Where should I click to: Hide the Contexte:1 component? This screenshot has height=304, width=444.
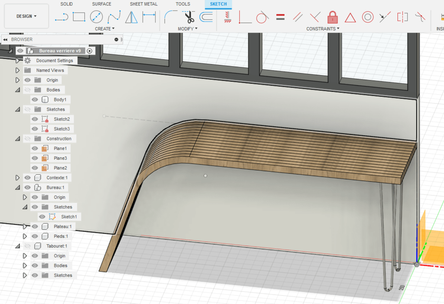(27, 178)
